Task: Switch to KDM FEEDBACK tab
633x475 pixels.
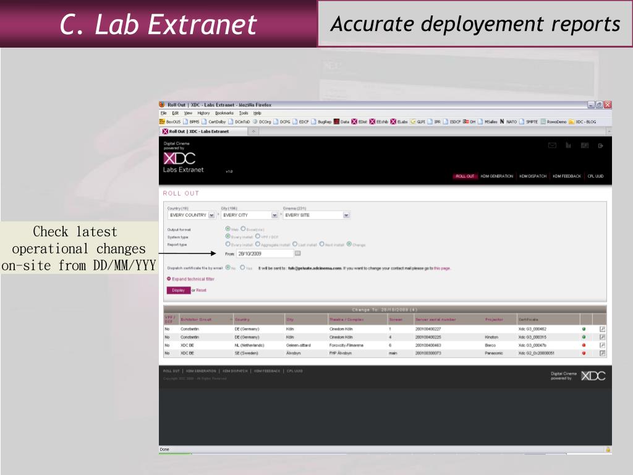Action: click(x=567, y=176)
